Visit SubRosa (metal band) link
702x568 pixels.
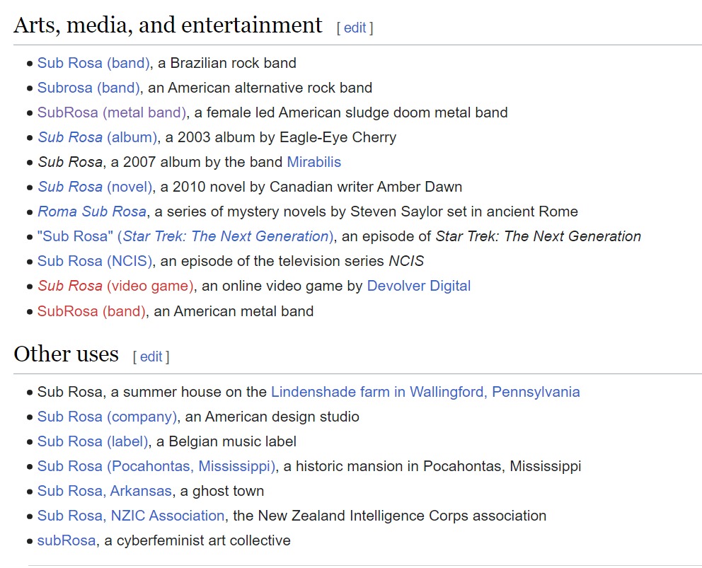(112, 112)
